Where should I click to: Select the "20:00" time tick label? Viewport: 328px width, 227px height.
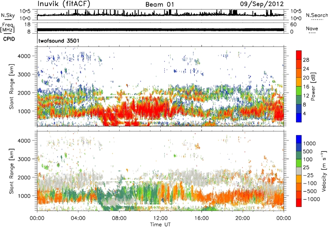click(242, 218)
